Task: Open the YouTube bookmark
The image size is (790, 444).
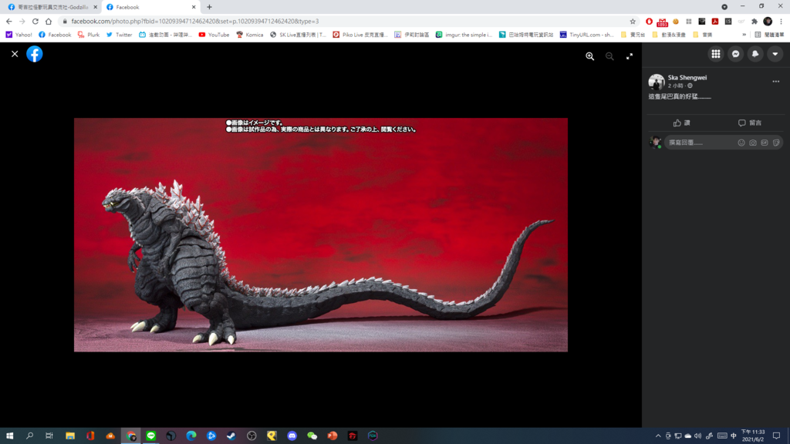Action: point(214,35)
